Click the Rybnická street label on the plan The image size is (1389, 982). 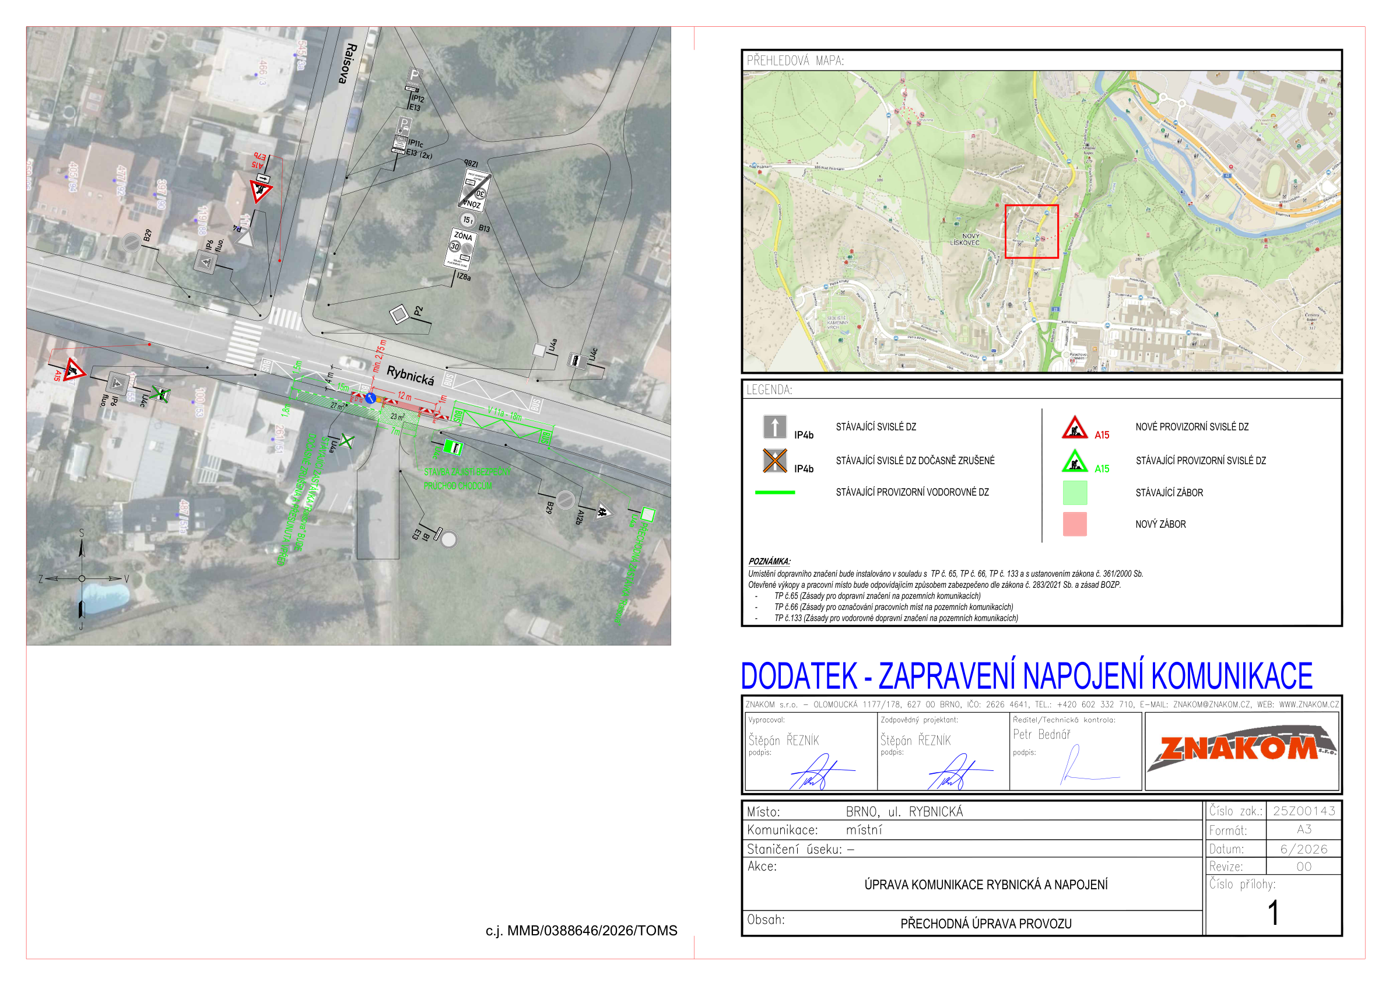410,376
